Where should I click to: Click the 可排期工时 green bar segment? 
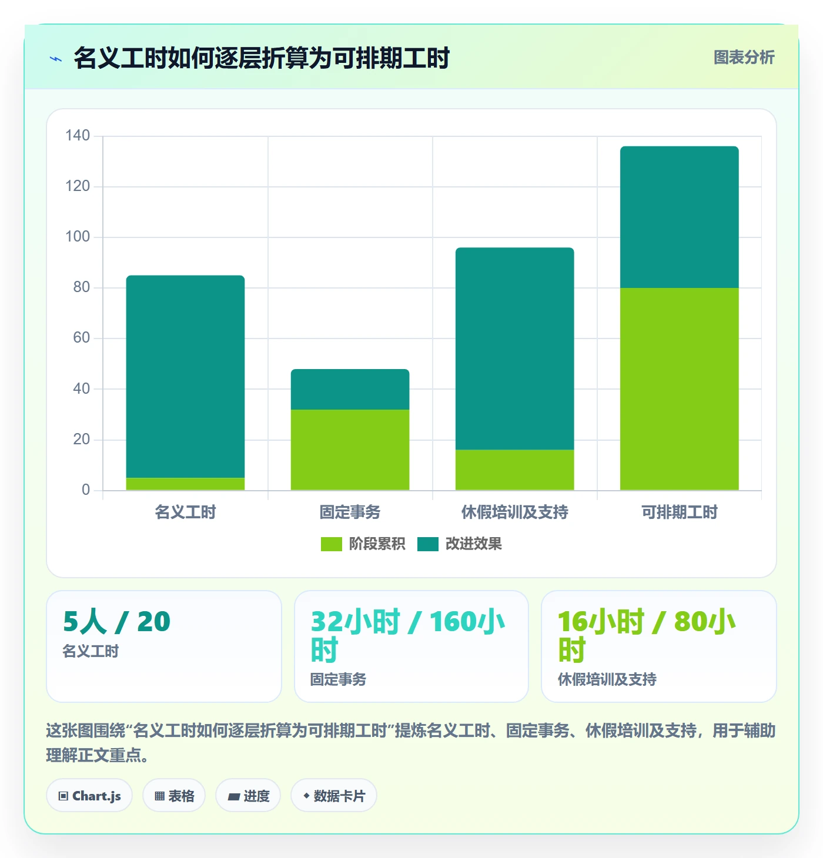tap(680, 389)
